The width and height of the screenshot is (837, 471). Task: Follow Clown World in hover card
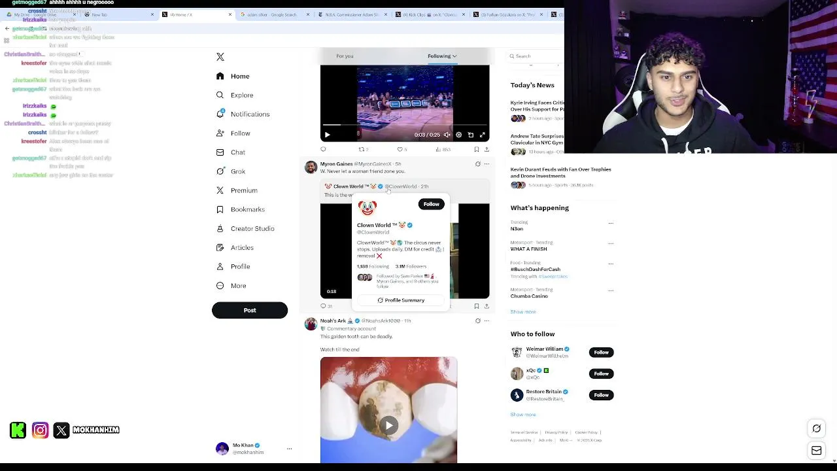coord(432,204)
